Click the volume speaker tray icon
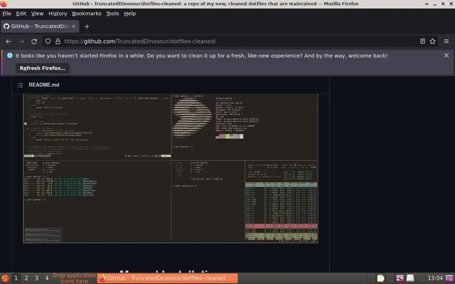 pos(420,278)
